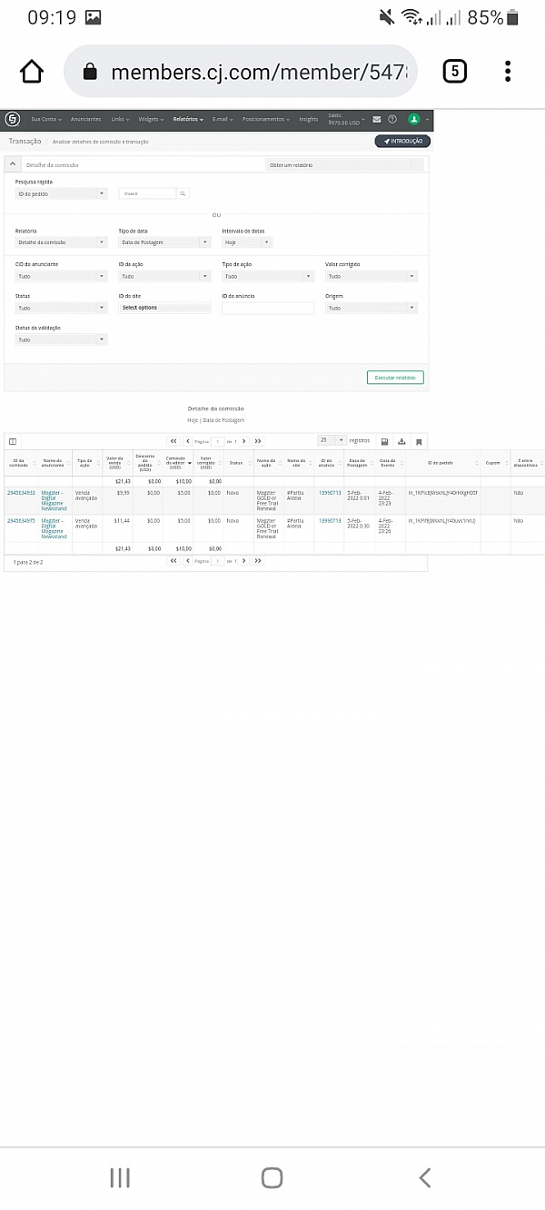
Task: Open the Relatórios menu
Action: point(188,119)
